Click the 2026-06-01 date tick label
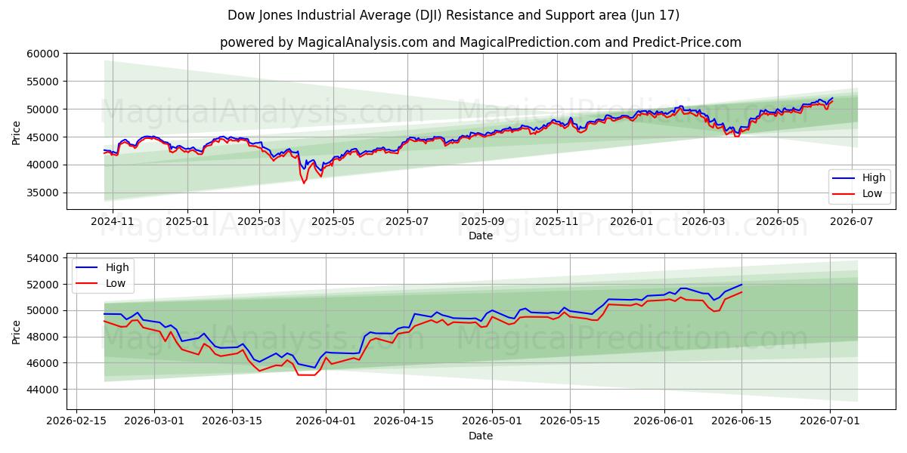The width and height of the screenshot is (907, 453). [666, 421]
